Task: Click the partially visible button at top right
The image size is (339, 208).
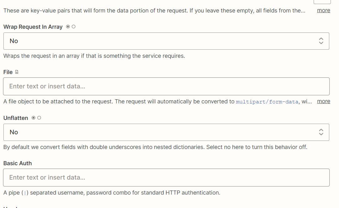Action: pos(322,2)
